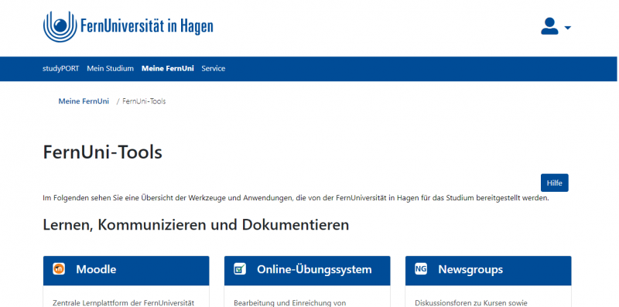Viewport: 619px width, 307px height.
Task: Open the Online-Übungssystem card title
Action: 314,270
